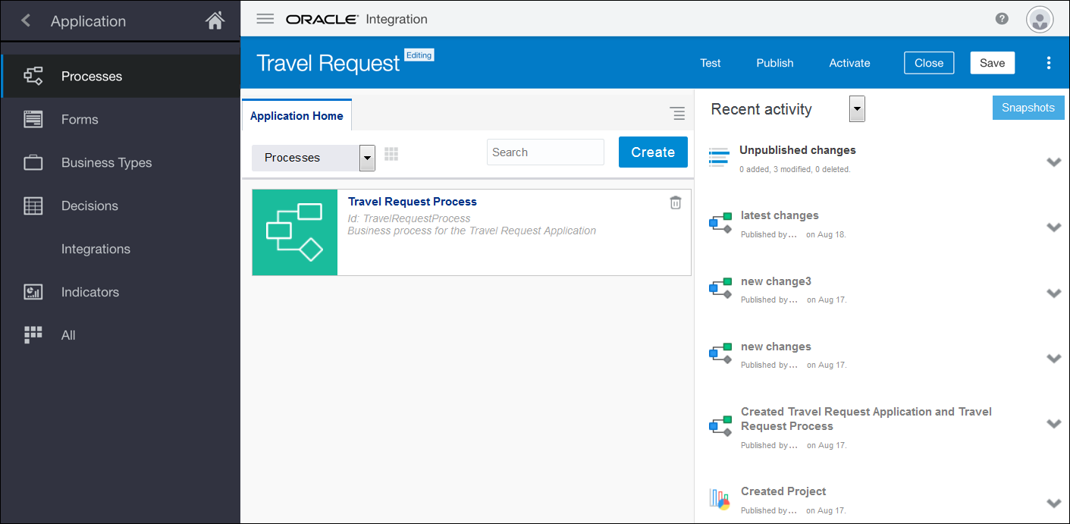Delete the Travel Request Process via trash icon
This screenshot has height=524, width=1070.
click(676, 202)
